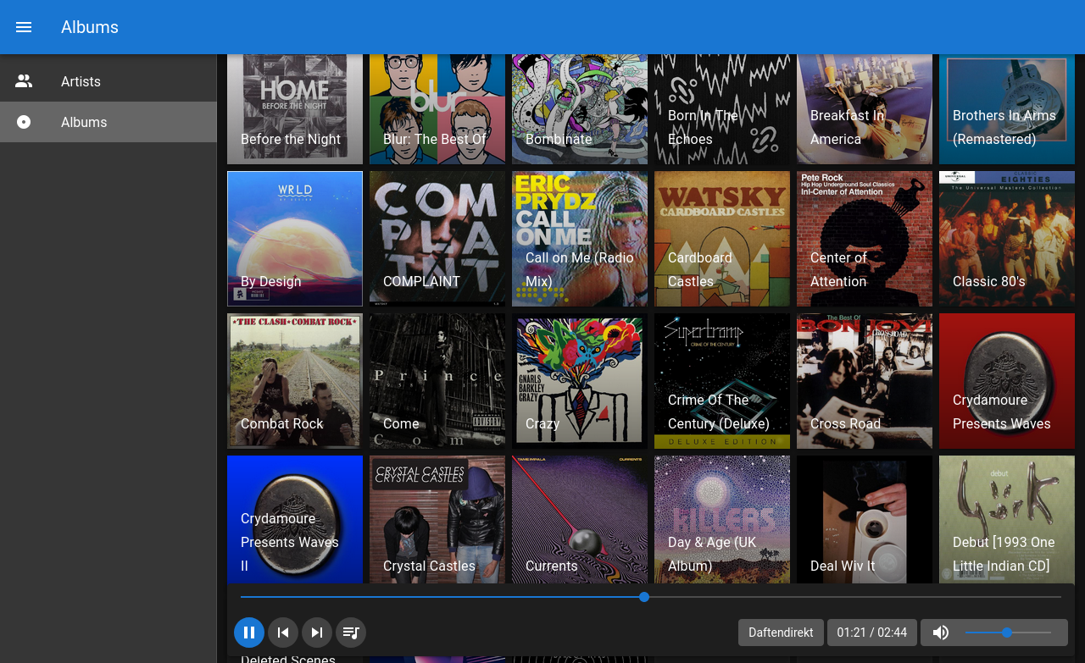
Task: Click the Artists people icon
Action: pyautogui.click(x=24, y=81)
